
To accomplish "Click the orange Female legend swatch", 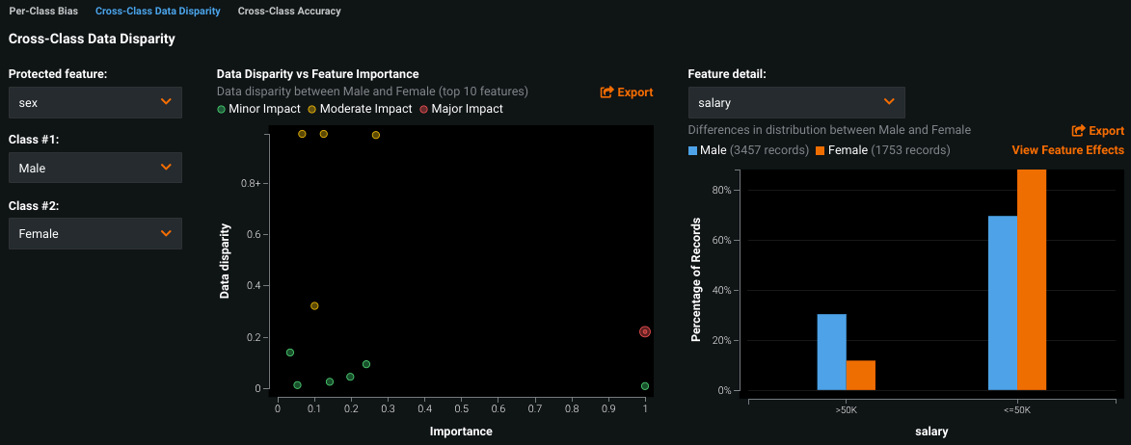I will [x=821, y=150].
